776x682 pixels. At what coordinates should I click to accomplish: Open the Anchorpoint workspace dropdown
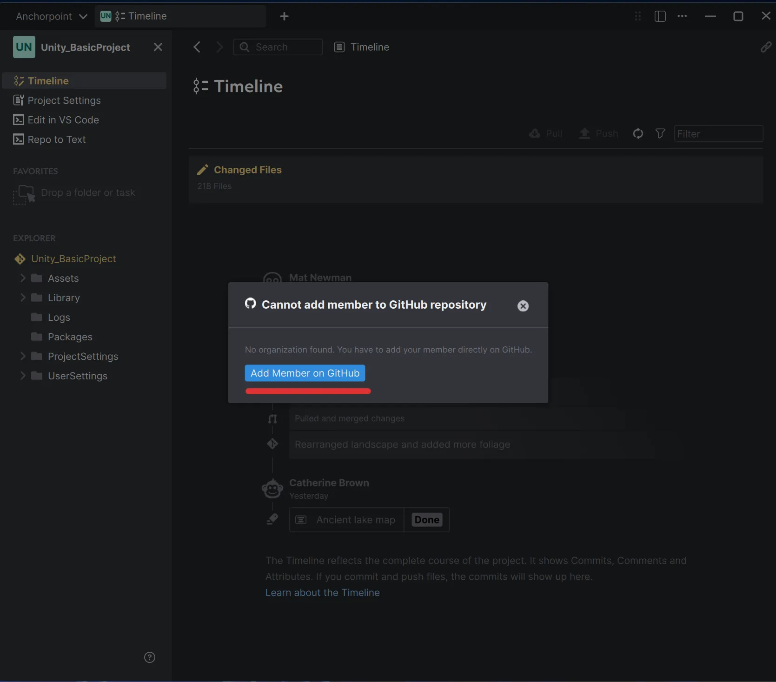coord(51,16)
